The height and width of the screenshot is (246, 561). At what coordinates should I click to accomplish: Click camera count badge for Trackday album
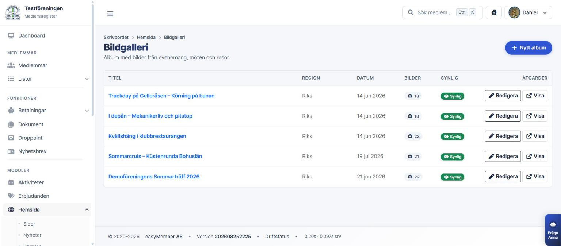(x=413, y=96)
